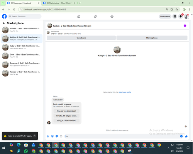Open the zoom magnifier in address bar

tap(167, 10)
